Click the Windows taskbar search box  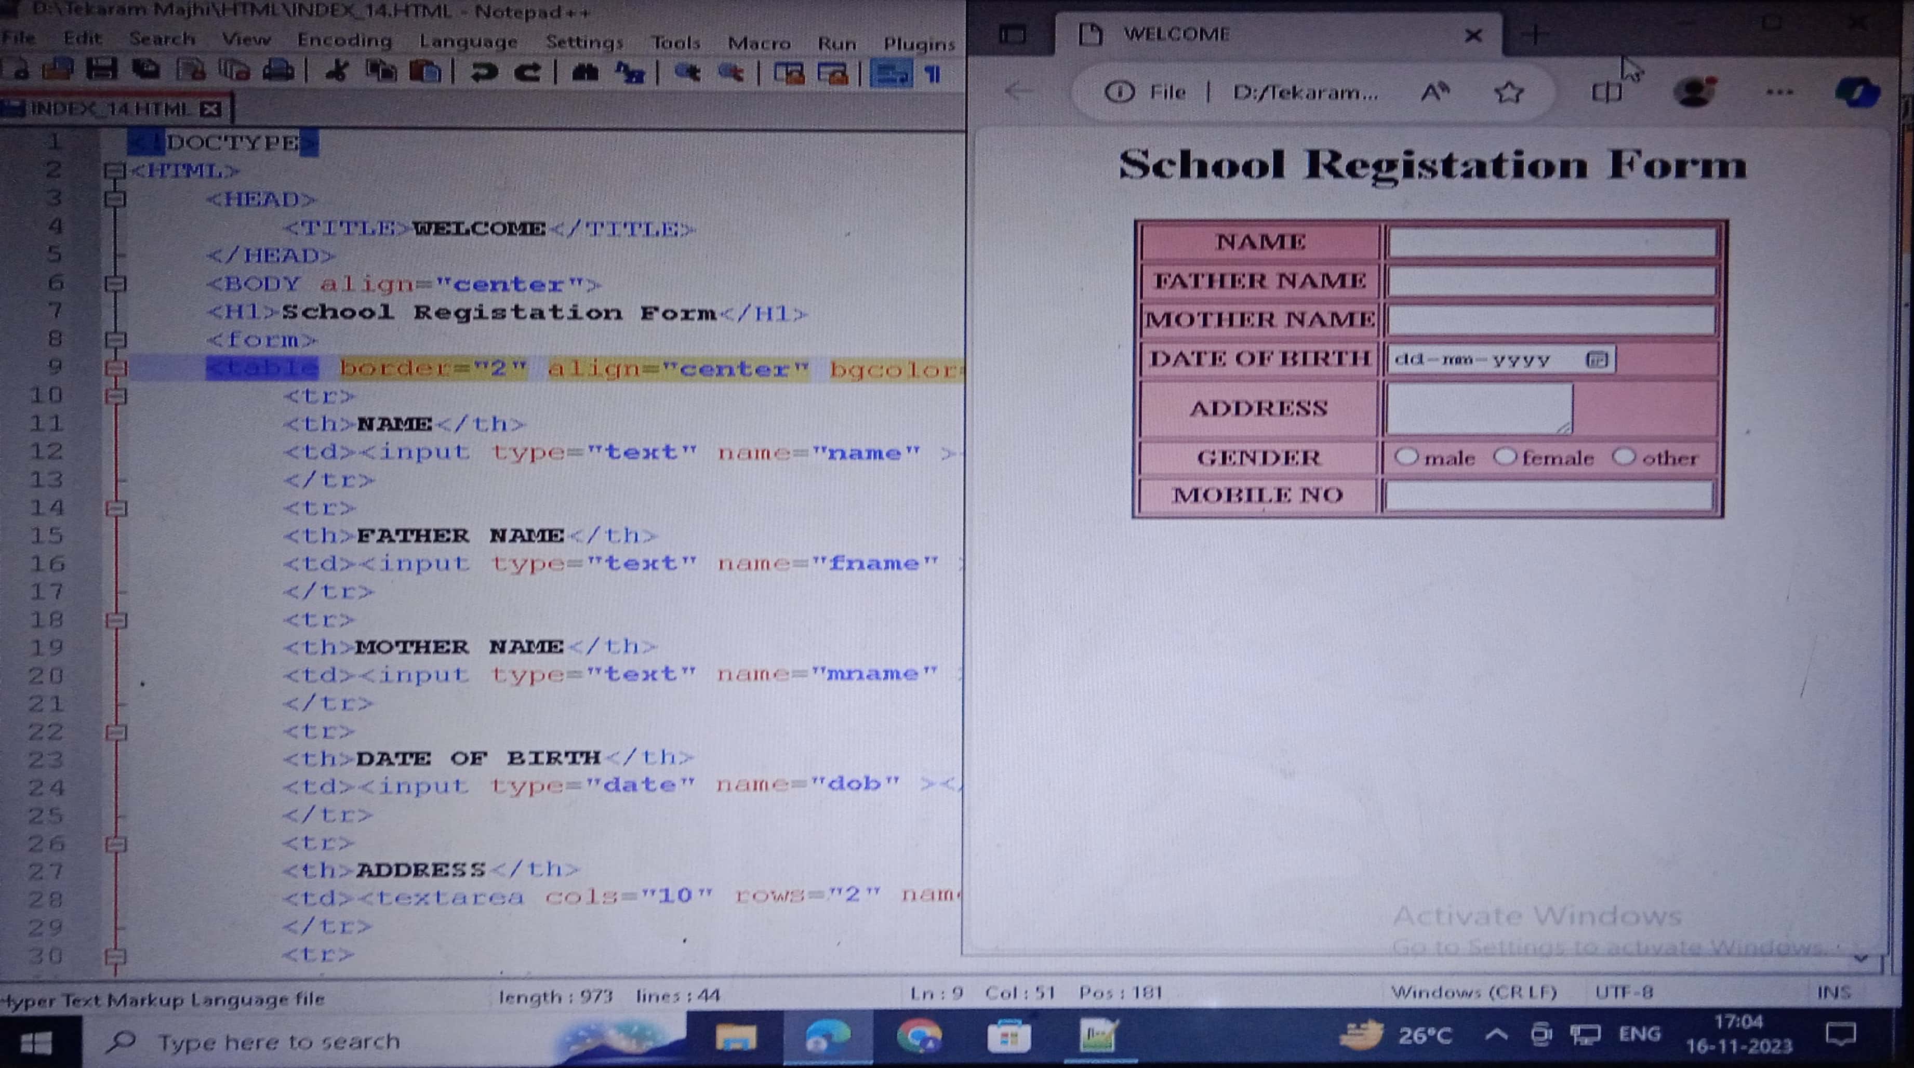[278, 1042]
